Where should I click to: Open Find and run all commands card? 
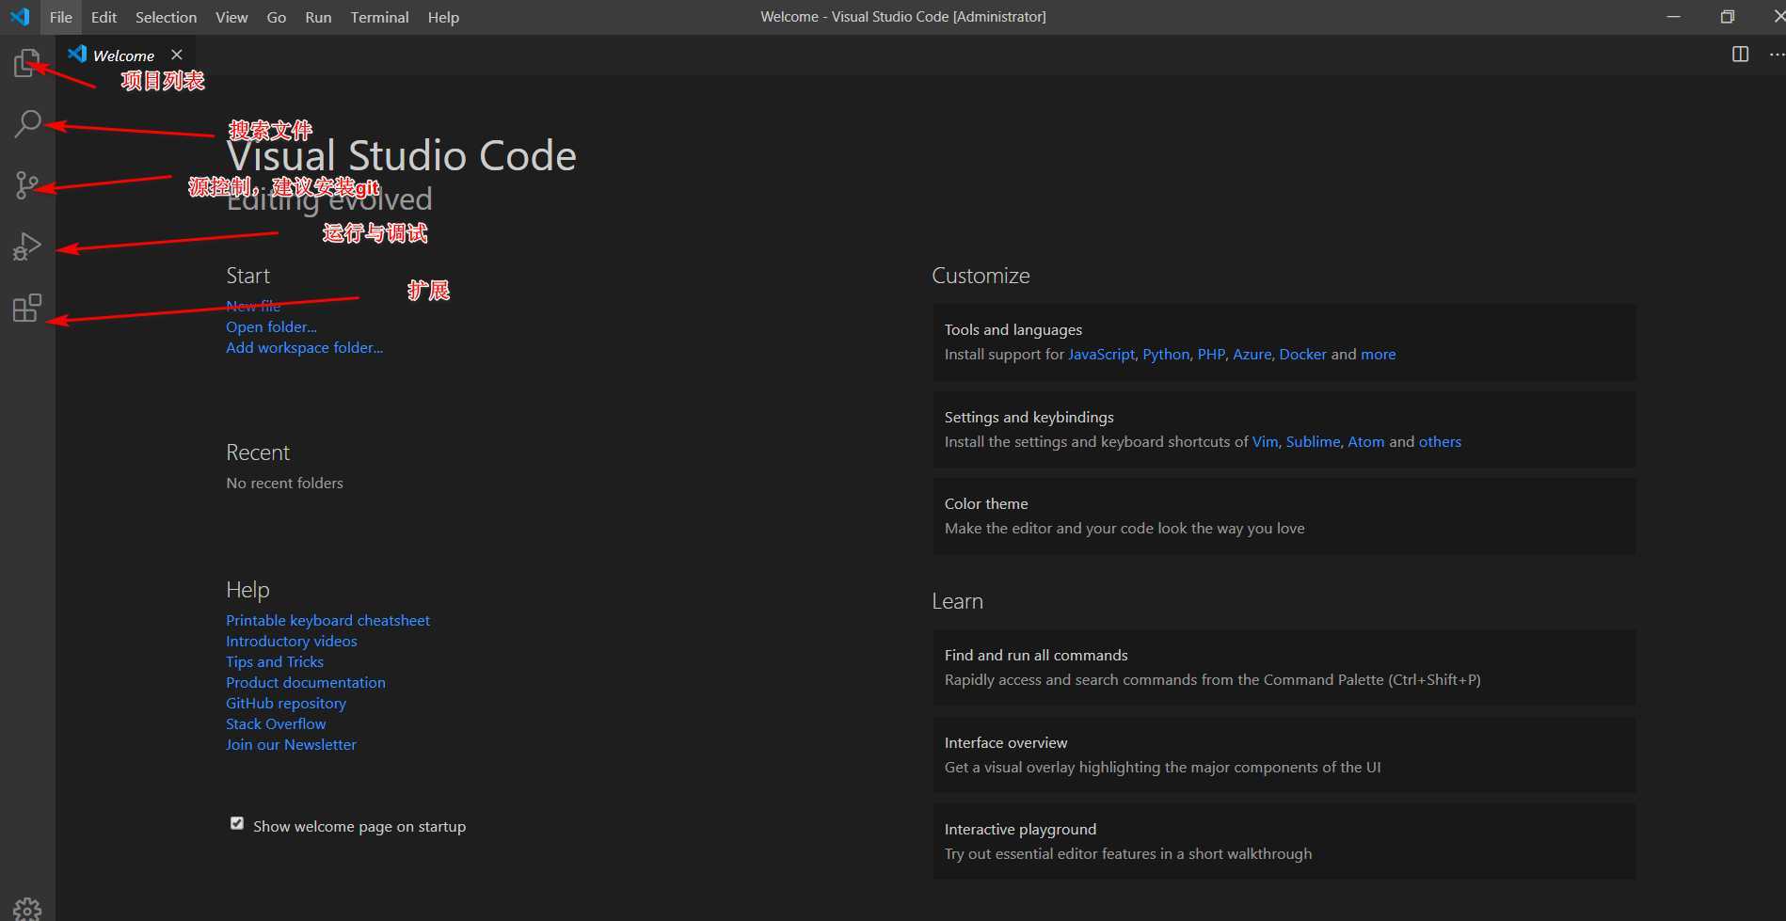click(1284, 667)
